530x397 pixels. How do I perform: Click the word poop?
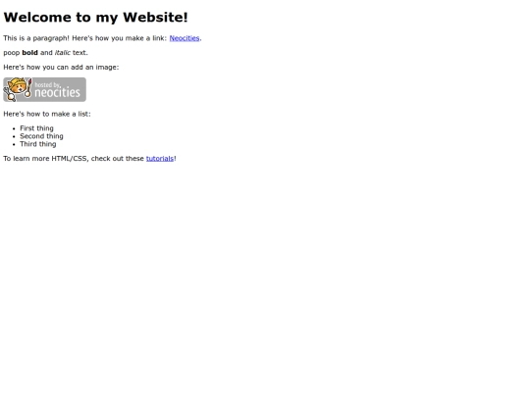pyautogui.click(x=12, y=53)
